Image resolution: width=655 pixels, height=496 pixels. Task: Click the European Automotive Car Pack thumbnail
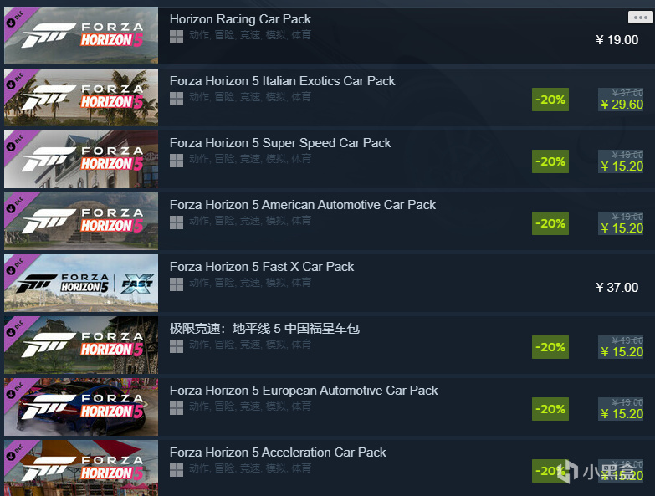click(x=81, y=407)
